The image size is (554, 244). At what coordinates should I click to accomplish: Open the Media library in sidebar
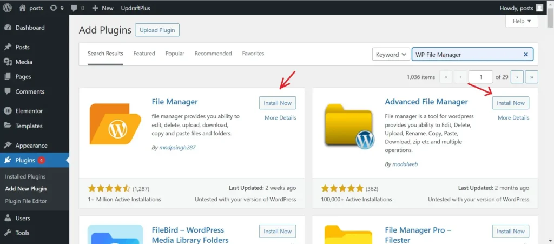[24, 62]
